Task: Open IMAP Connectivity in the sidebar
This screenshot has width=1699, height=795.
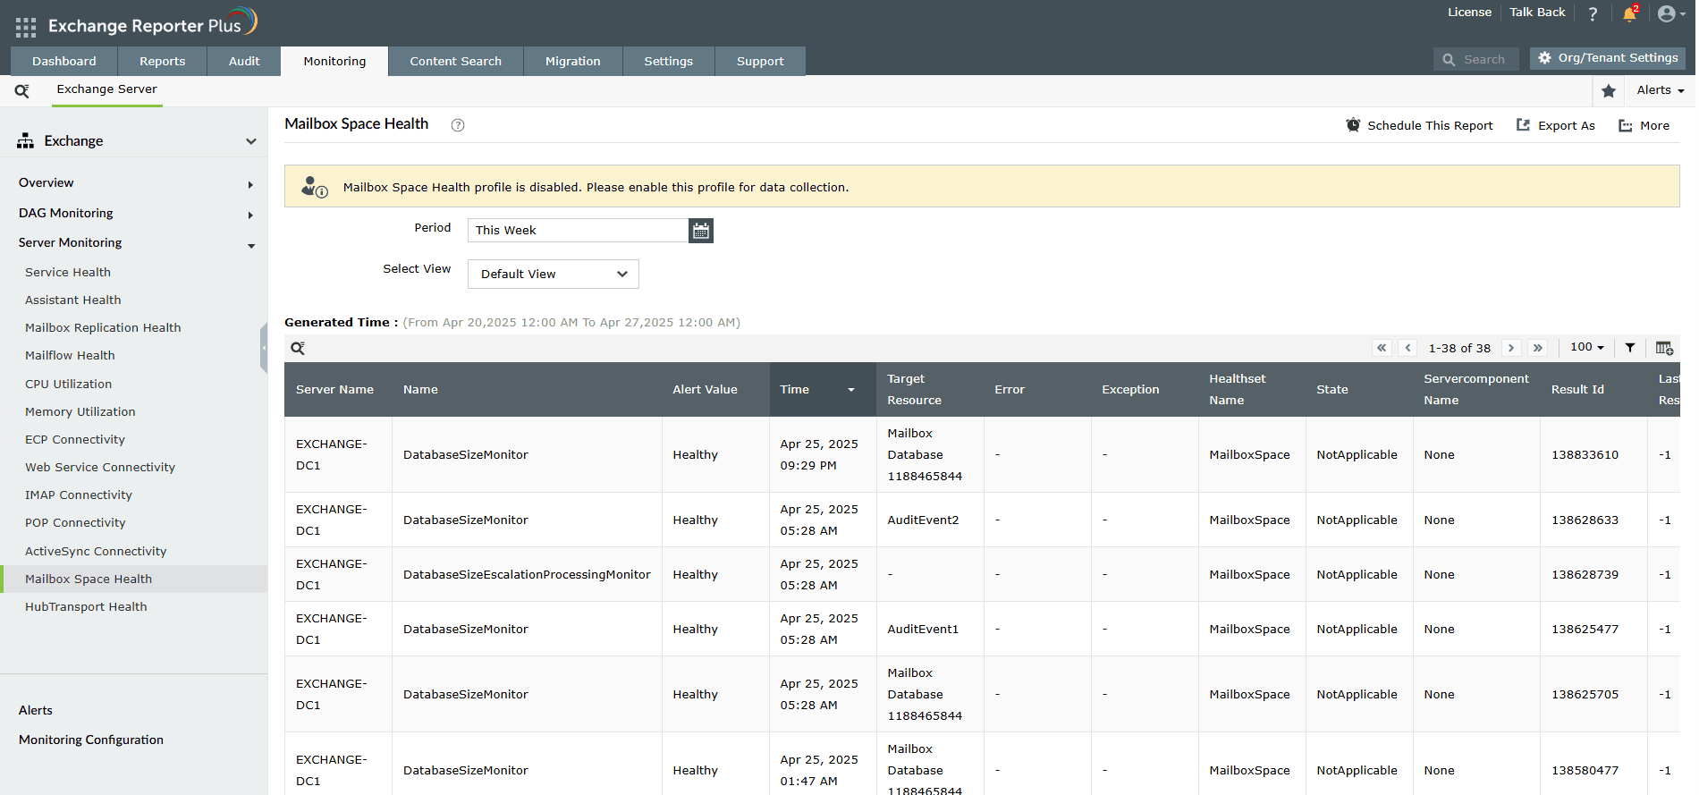Action: [79, 495]
